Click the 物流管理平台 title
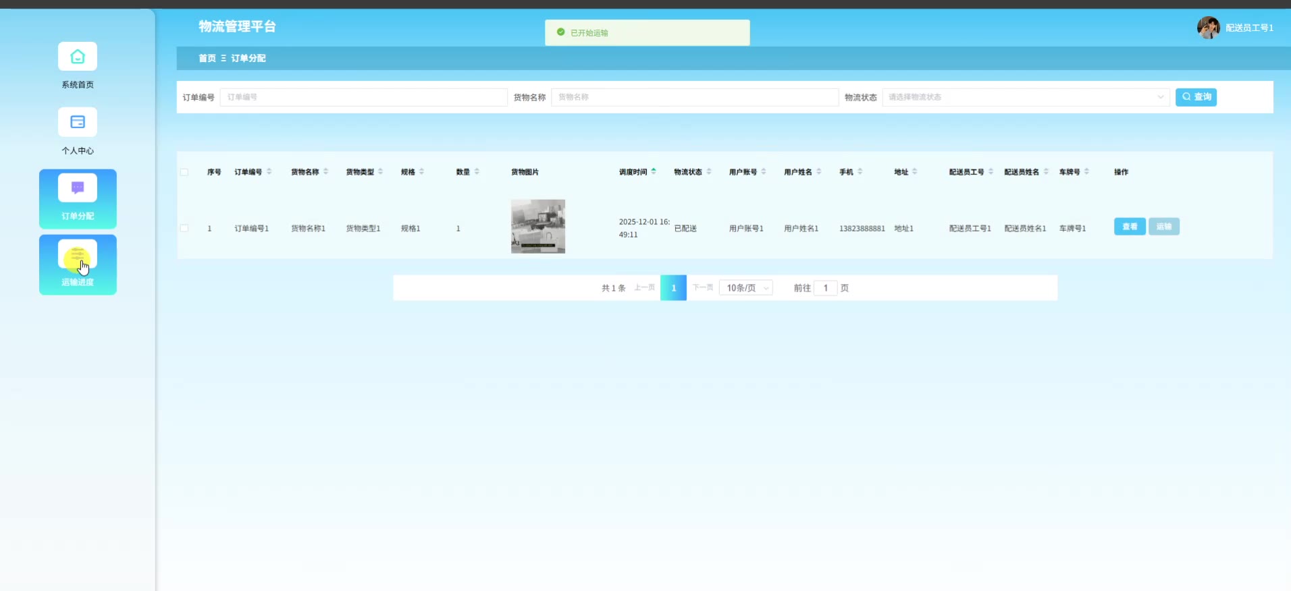 pyautogui.click(x=237, y=26)
